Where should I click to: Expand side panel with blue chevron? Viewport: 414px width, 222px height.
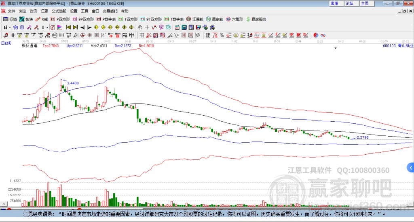(x=411, y=168)
